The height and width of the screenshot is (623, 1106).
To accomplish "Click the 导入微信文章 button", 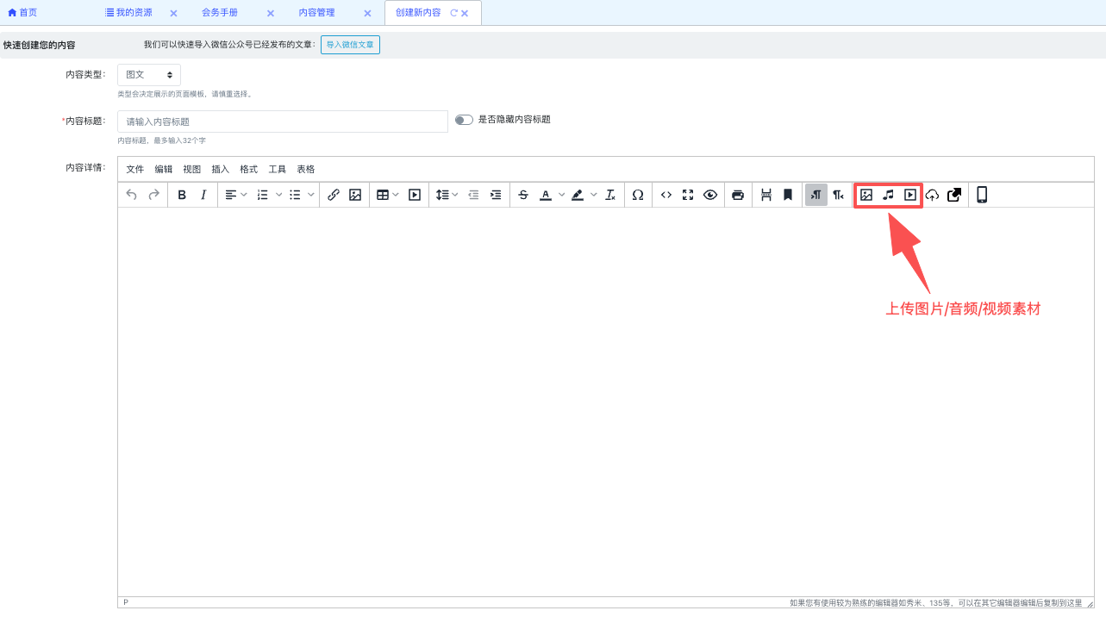I will (x=350, y=45).
